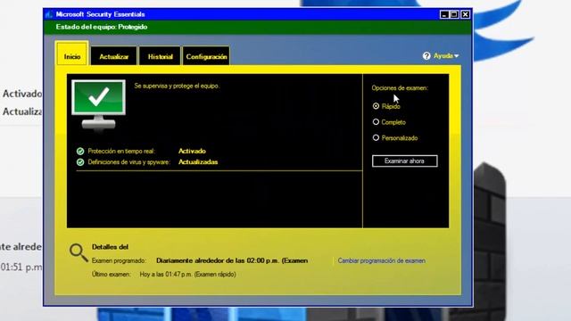The height and width of the screenshot is (321, 571).
Task: Click the Activado protection status value
Action: 192,151
